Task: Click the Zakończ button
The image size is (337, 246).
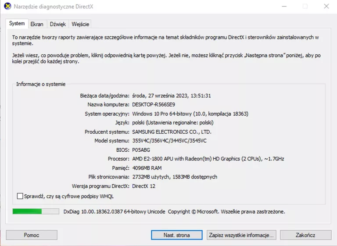Action: point(305,235)
